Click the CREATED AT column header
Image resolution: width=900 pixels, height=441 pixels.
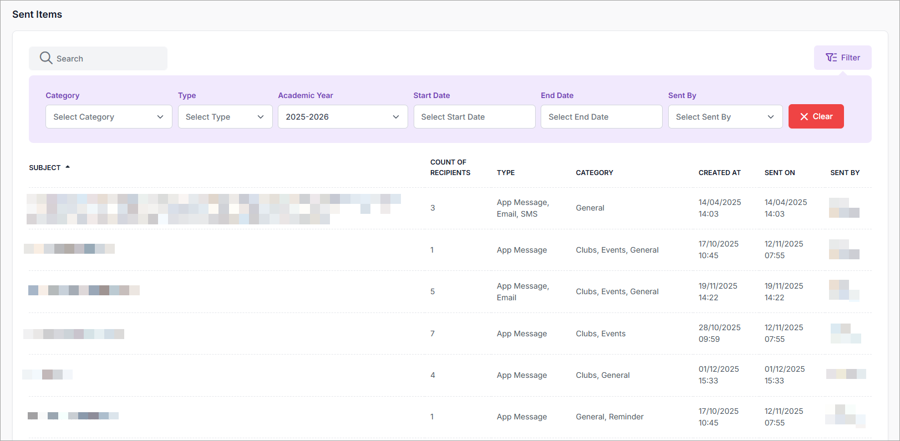click(x=719, y=173)
